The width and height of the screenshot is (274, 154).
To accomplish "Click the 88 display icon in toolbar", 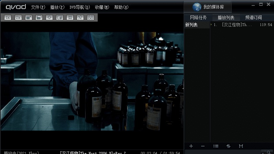I will click(x=90, y=17).
